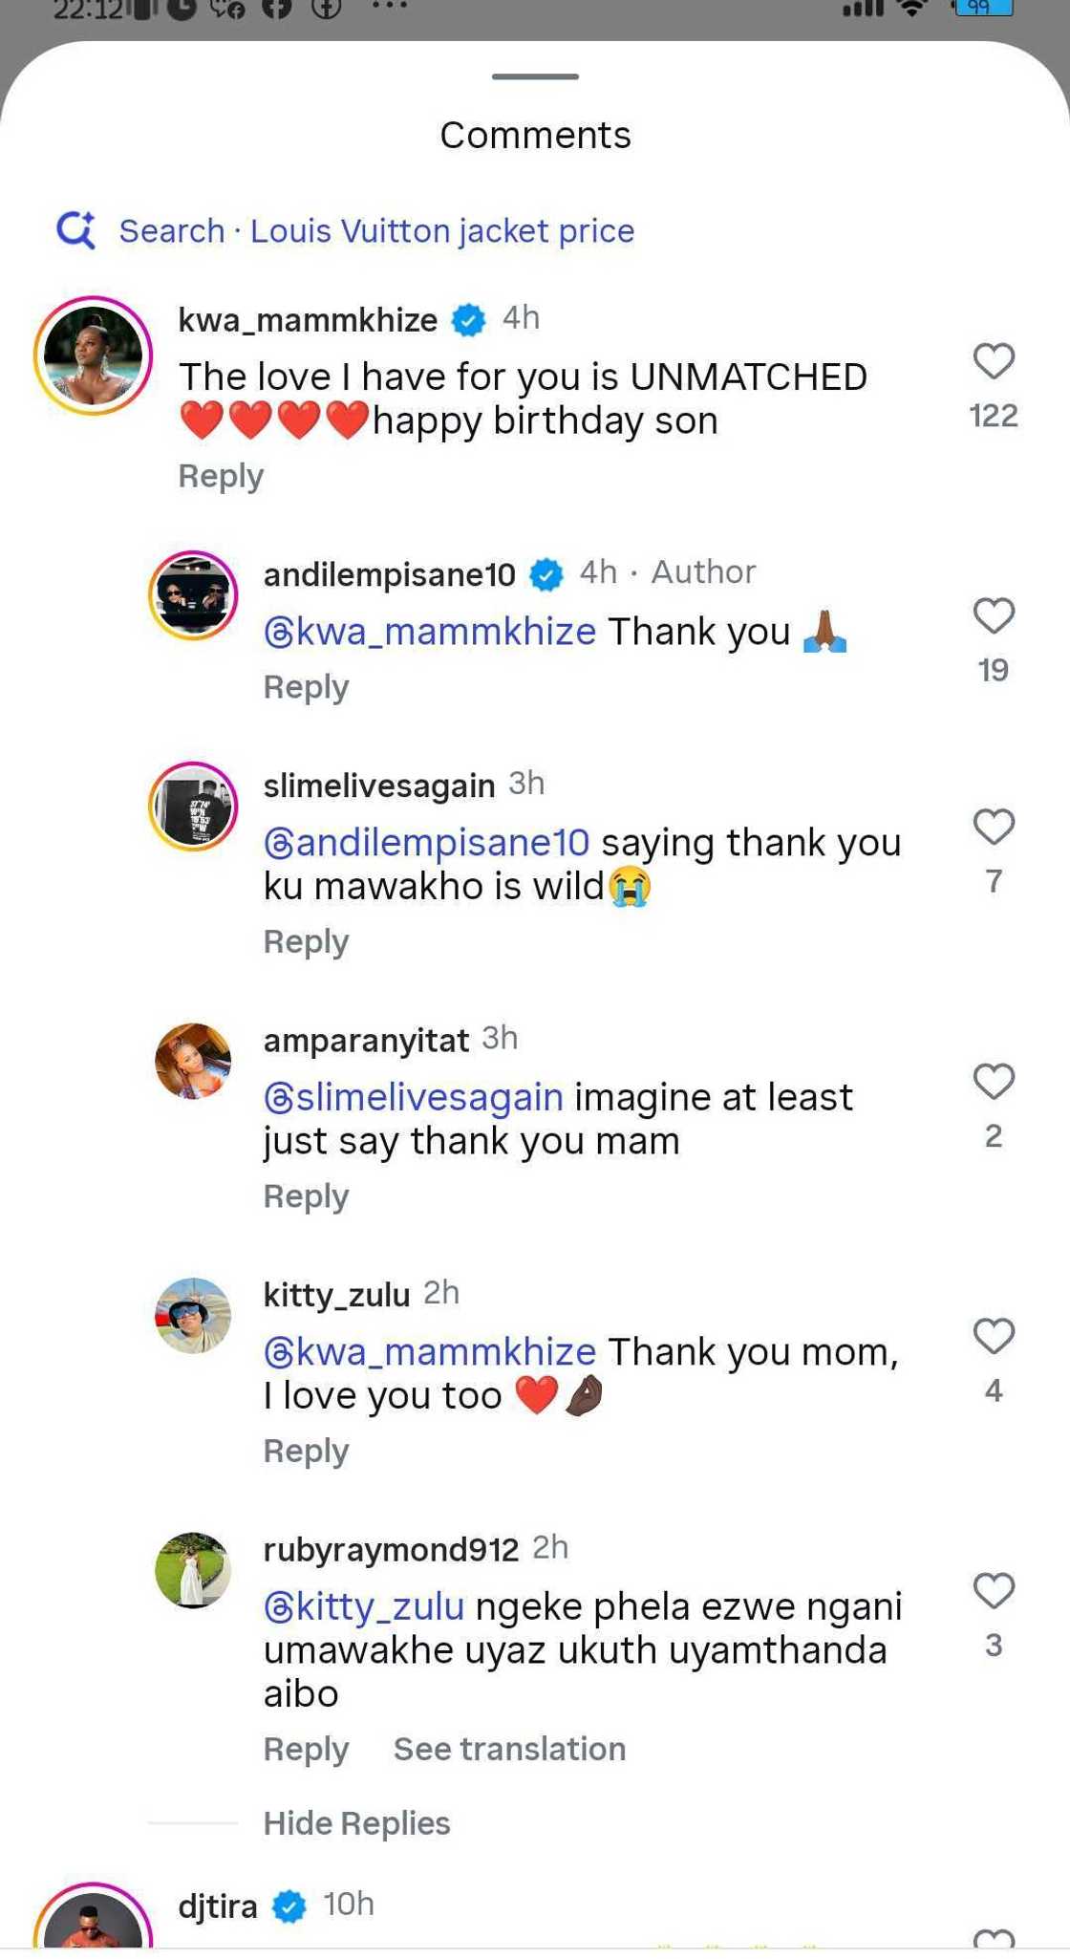
Task: Click kwa_mammkhize's blue verified badge
Action: [x=467, y=319]
